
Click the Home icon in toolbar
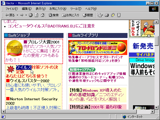pyautogui.click(x=42, y=15)
